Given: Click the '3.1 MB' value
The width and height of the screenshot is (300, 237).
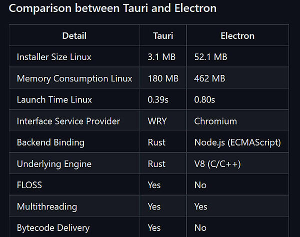Looking at the screenshot, I should pyautogui.click(x=160, y=57).
